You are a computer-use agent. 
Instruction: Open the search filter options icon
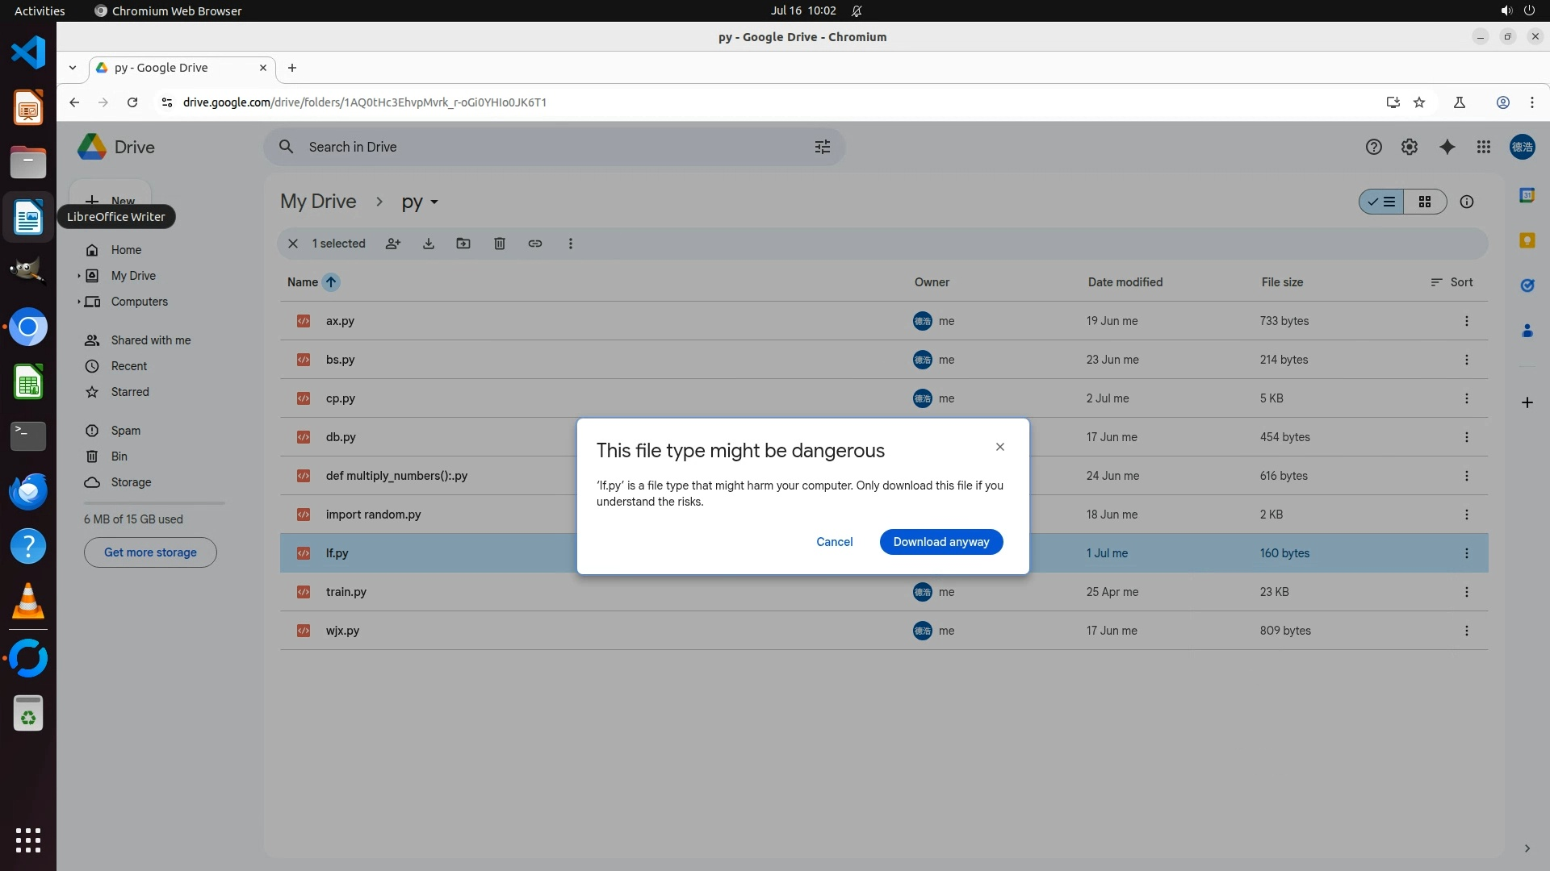coord(823,147)
